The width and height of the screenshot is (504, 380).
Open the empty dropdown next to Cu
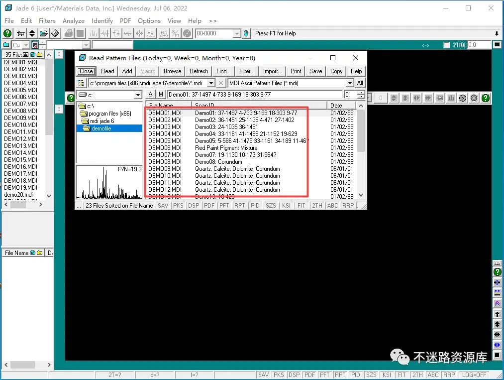[86, 45]
